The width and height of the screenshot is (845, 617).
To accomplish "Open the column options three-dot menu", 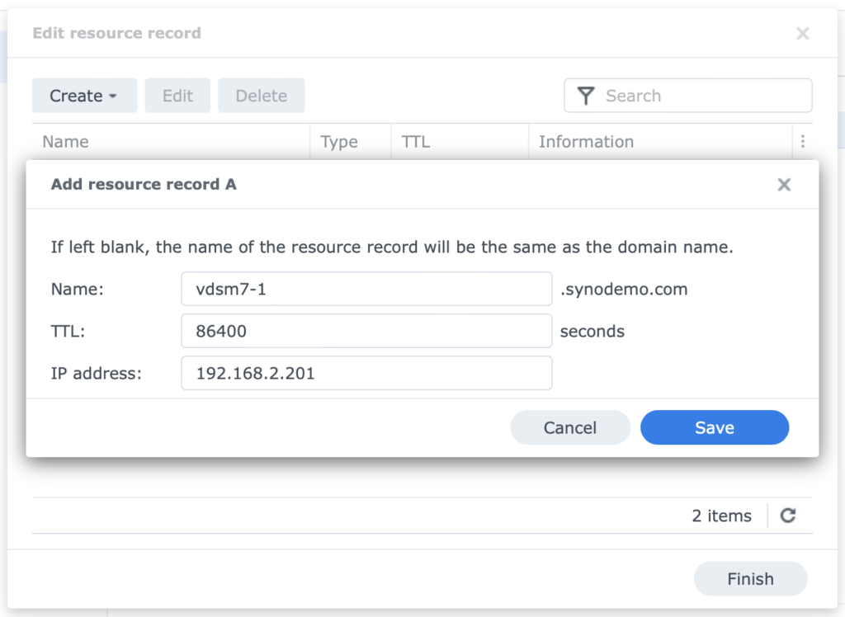I will click(x=803, y=141).
